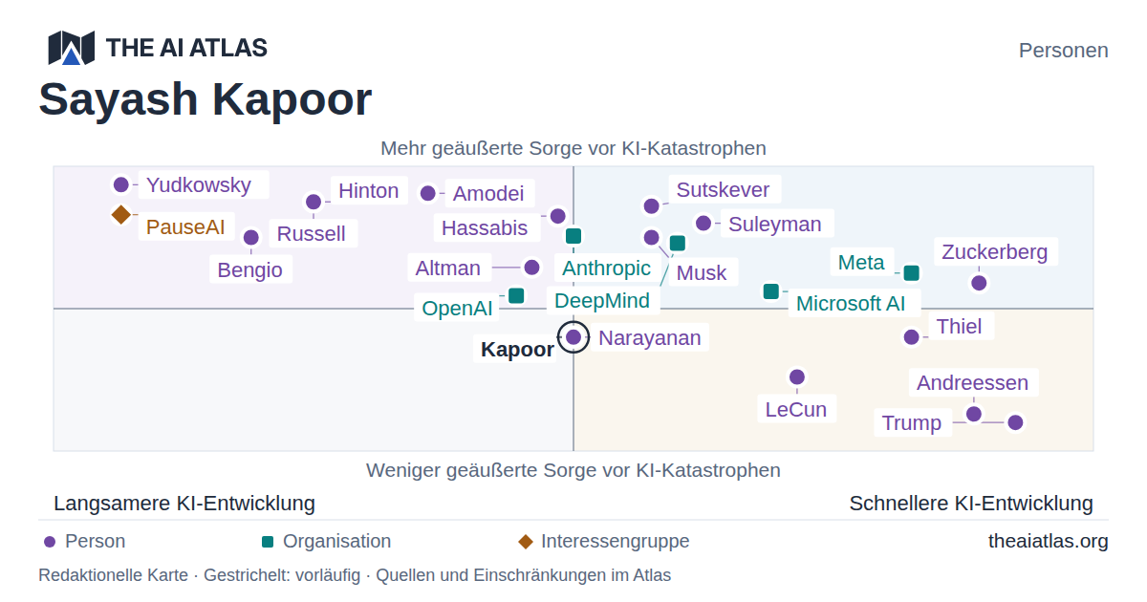This screenshot has height=602, width=1147.
Task: Click the LeCun person dot
Action: 797,377
